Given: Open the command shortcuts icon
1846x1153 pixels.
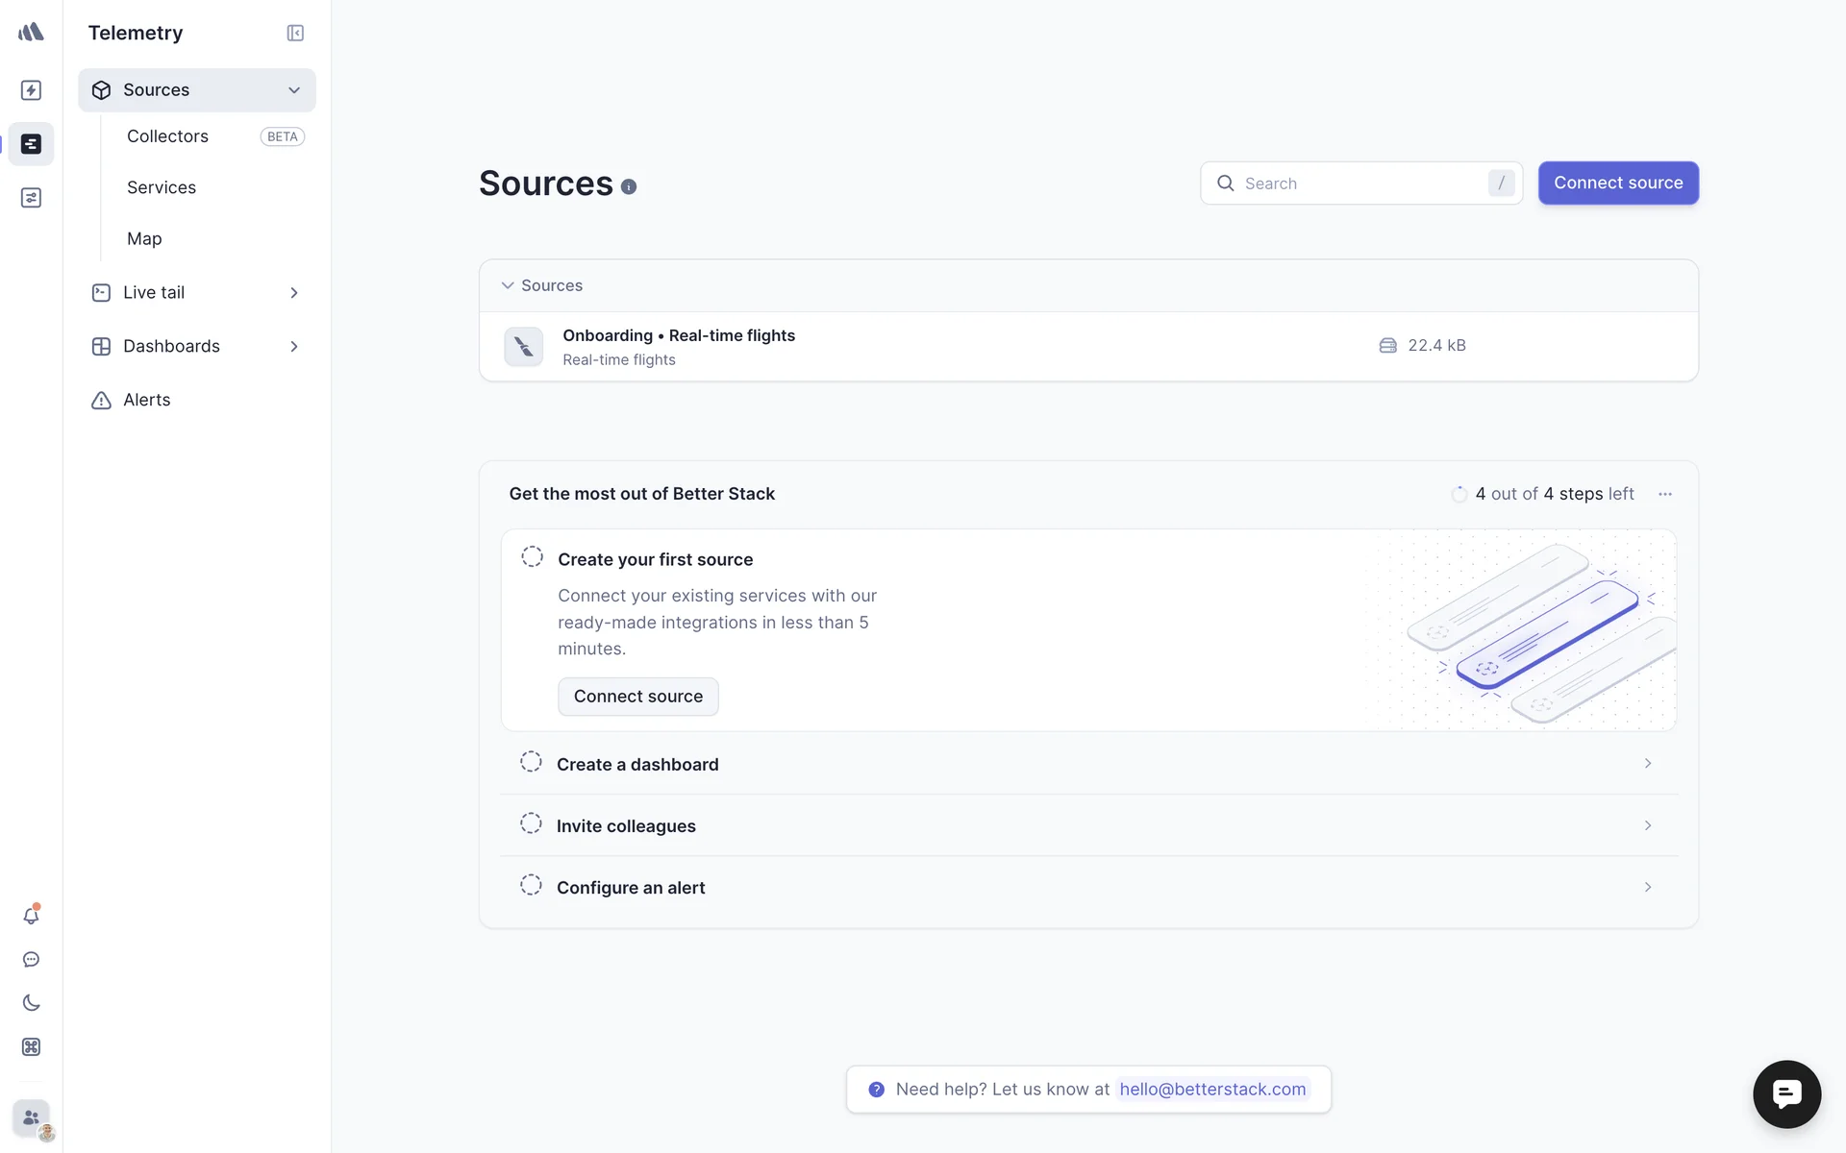Looking at the screenshot, I should 31,1047.
